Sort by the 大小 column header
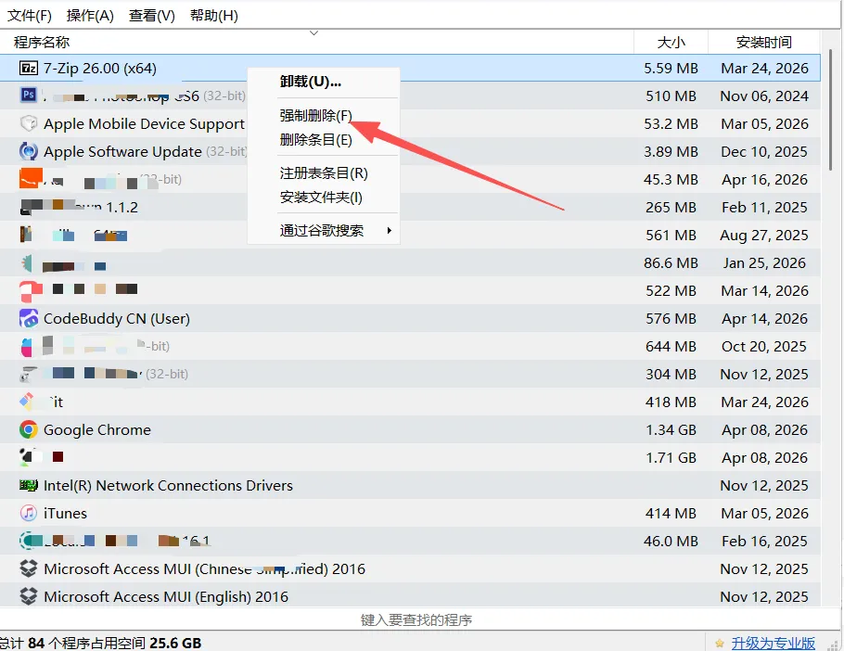Screen dimensions: 844x651 point(671,42)
